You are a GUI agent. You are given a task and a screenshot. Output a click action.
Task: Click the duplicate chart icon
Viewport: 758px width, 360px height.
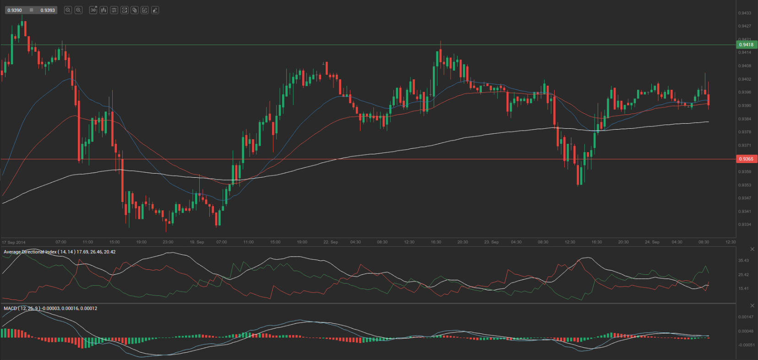pyautogui.click(x=135, y=10)
